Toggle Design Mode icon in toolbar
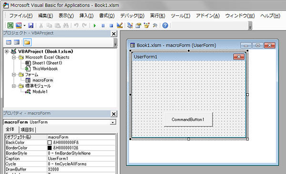This screenshot has height=174, width=286. pos(120,25)
